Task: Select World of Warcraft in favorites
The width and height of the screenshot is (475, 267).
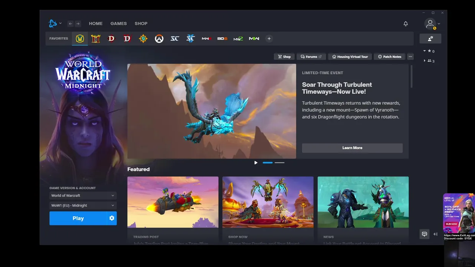Action: pos(80,39)
